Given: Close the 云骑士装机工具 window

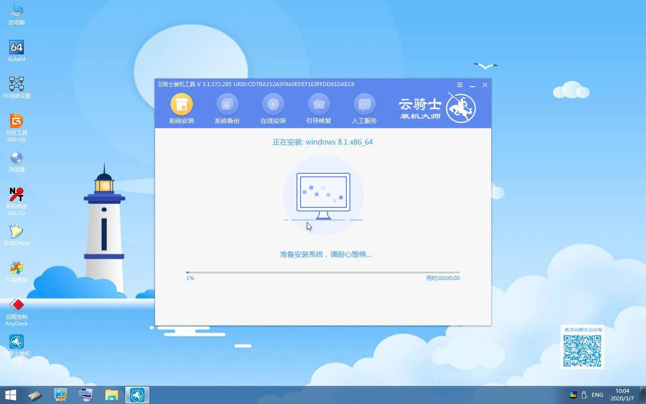Looking at the screenshot, I should 485,85.
